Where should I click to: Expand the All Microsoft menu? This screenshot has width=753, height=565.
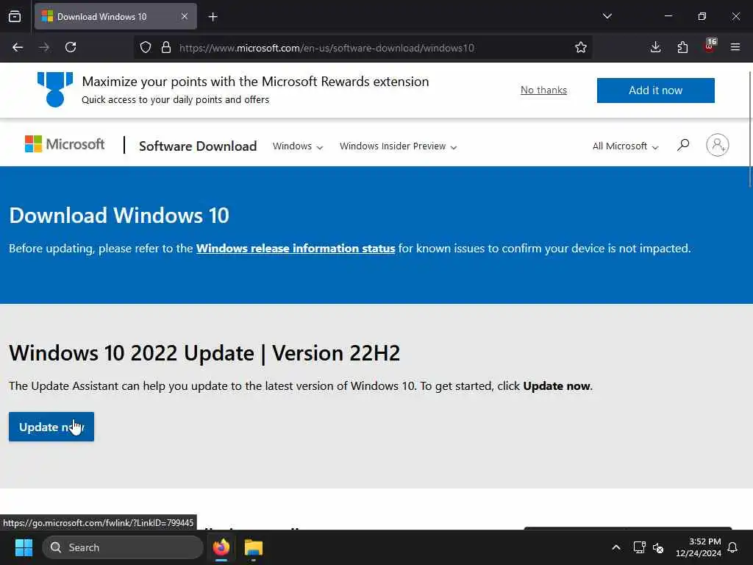coord(625,146)
